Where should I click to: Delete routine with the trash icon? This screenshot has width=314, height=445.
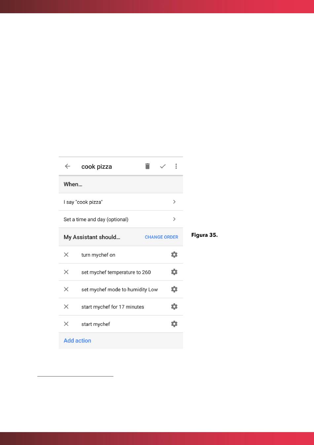pyautogui.click(x=147, y=166)
